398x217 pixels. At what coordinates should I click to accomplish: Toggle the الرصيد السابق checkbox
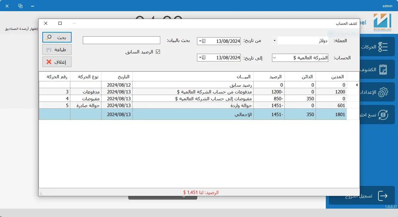(x=158, y=52)
